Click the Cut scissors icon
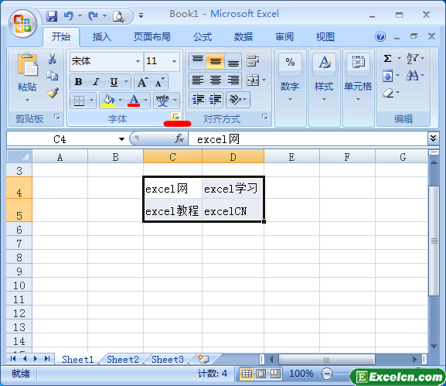The width and height of the screenshot is (446, 386). [x=52, y=59]
